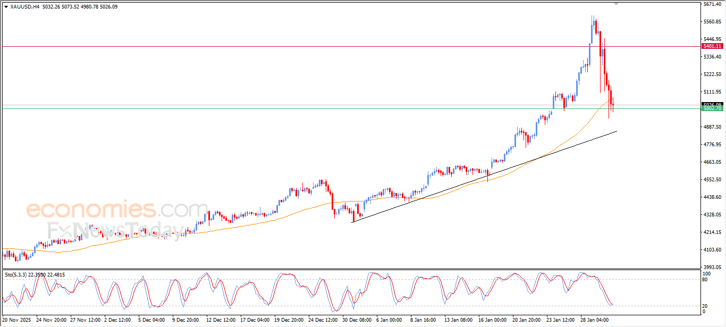Click the 4887.50 price axis label
This screenshot has height=327, width=726.
(x=712, y=127)
